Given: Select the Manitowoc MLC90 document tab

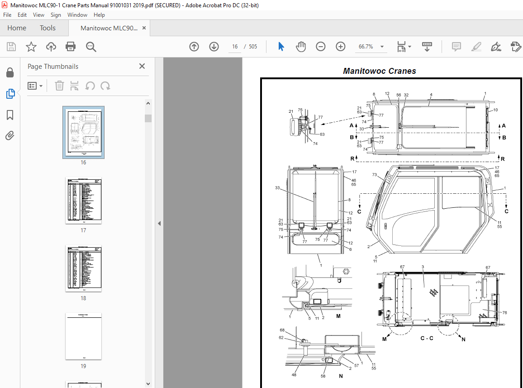Looking at the screenshot, I should (109, 28).
